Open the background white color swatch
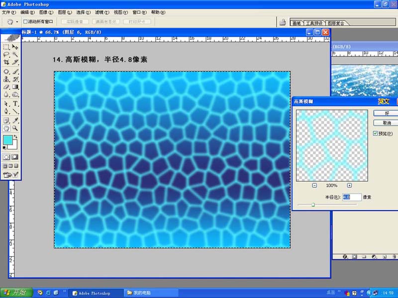 coord(14,146)
